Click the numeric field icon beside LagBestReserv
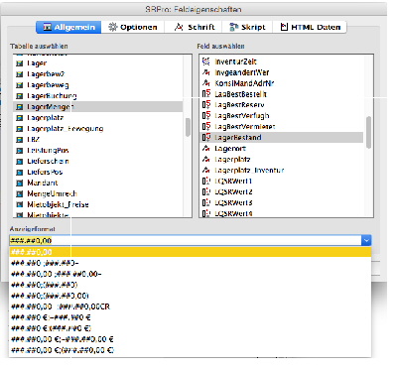Image resolution: width=396 pixels, height=369 pixels. 206,105
